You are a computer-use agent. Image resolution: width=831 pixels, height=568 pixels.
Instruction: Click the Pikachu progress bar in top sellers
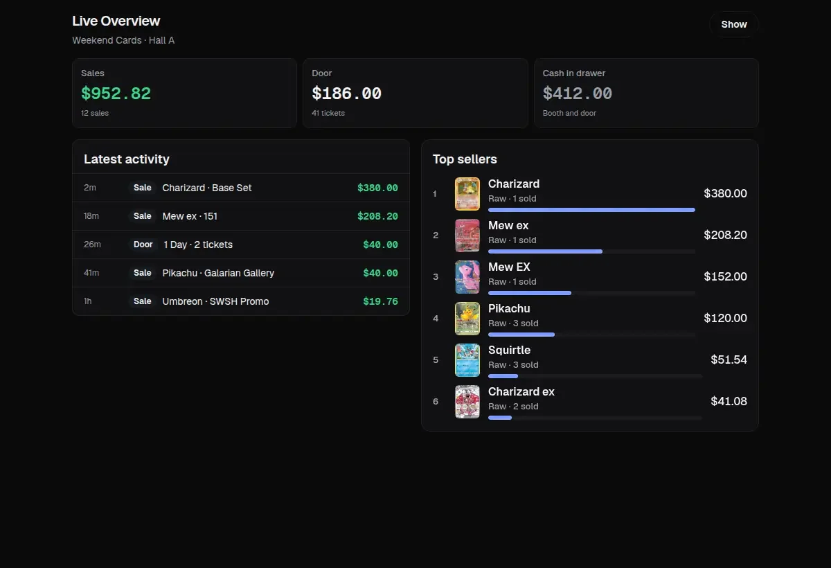(x=591, y=335)
